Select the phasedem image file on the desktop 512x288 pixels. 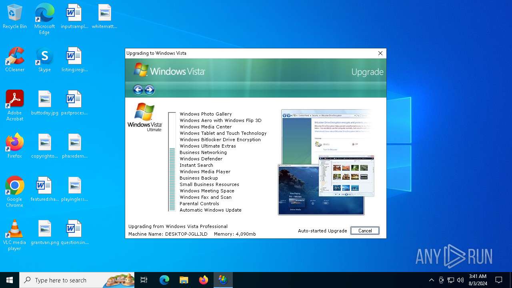point(74,146)
